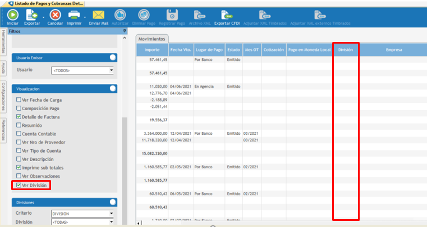The height and width of the screenshot is (227, 427).
Task: Enable Ver Fecha de Carga checkbox
Action: click(x=19, y=100)
